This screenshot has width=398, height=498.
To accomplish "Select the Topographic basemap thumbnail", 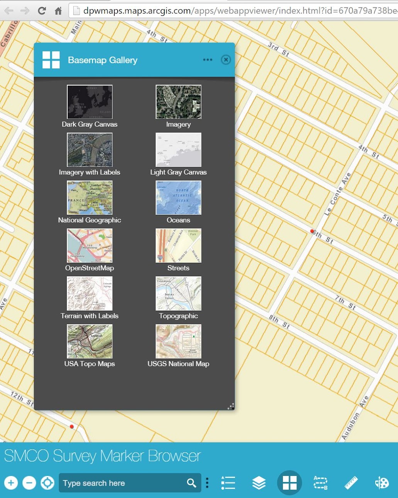I will point(178,294).
